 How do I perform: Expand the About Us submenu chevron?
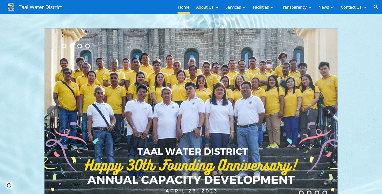click(x=217, y=7)
